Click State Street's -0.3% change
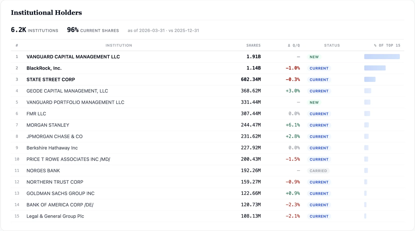The height and width of the screenshot is (231, 415). tap(293, 80)
